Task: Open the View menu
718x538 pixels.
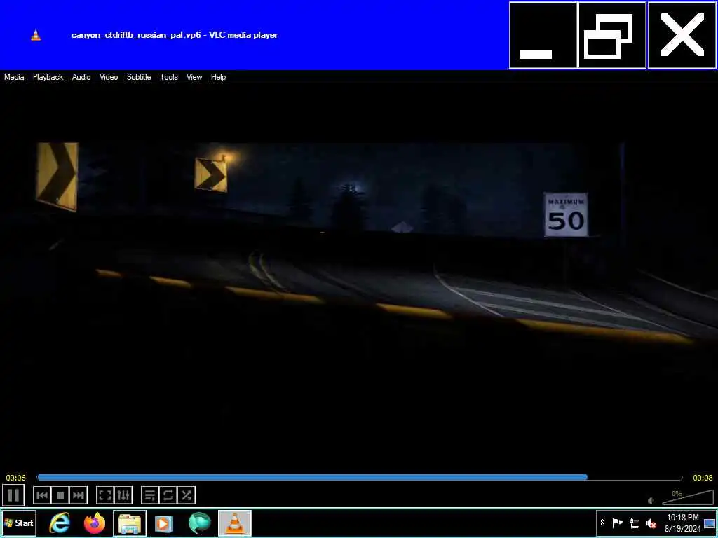Action: pyautogui.click(x=194, y=77)
